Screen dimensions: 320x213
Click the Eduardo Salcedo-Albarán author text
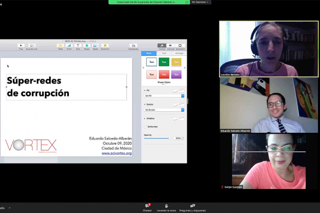click(x=110, y=138)
